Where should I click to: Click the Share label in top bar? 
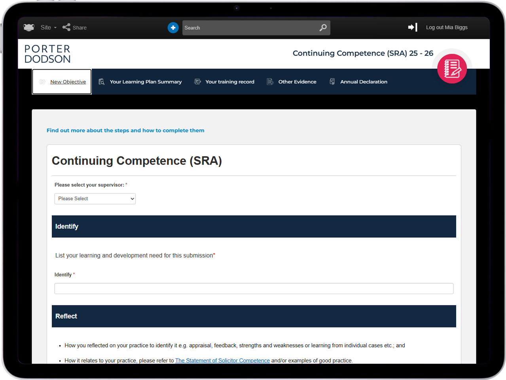(80, 28)
